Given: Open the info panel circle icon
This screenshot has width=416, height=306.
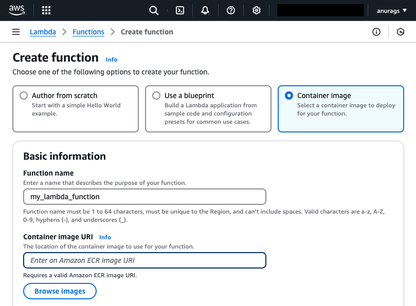Looking at the screenshot, I should [x=376, y=32].
